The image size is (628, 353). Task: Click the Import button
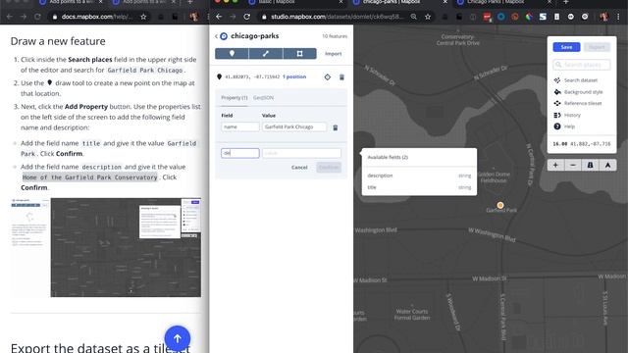[x=334, y=54]
